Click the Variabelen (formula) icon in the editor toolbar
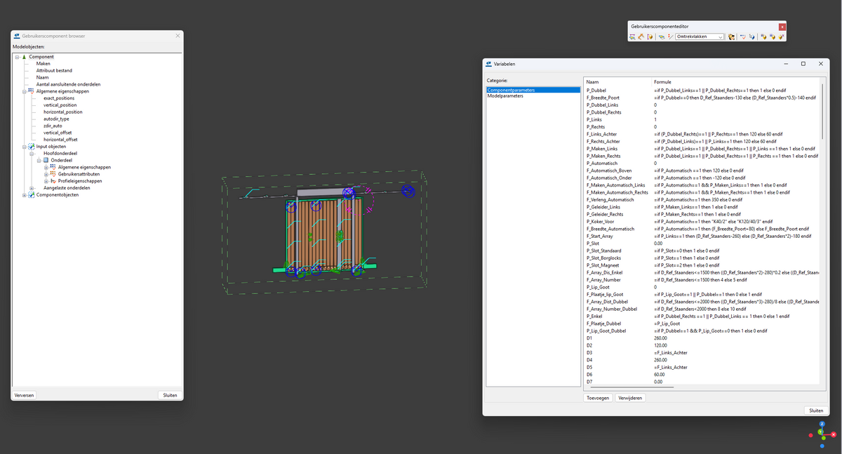Viewport: 842px width, 454px height. [743, 36]
